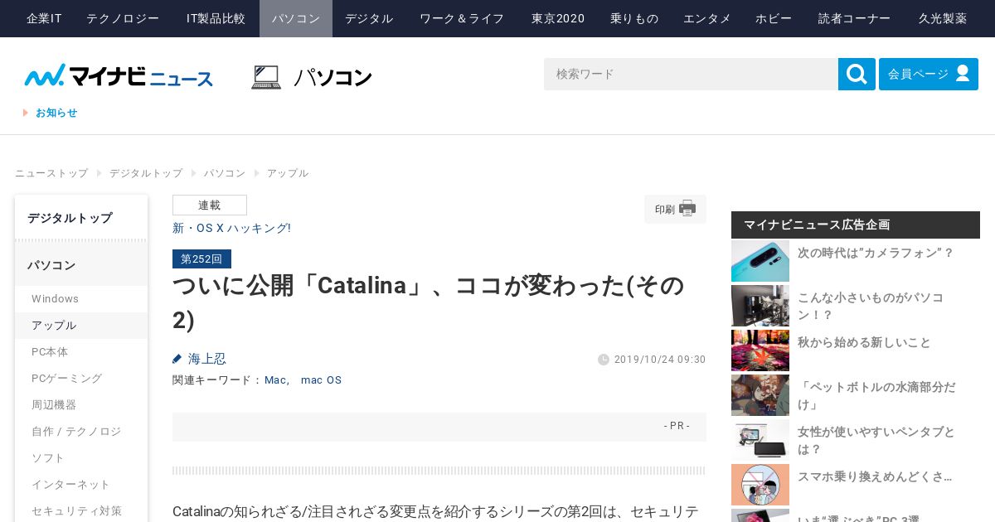The image size is (995, 522).
Task: Open thumbnail for こんな小さいものがパソコン article
Action: pos(760,306)
